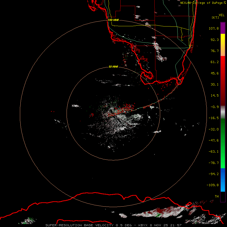Click the 50 NMI range ring label

pyautogui.click(x=113, y=67)
